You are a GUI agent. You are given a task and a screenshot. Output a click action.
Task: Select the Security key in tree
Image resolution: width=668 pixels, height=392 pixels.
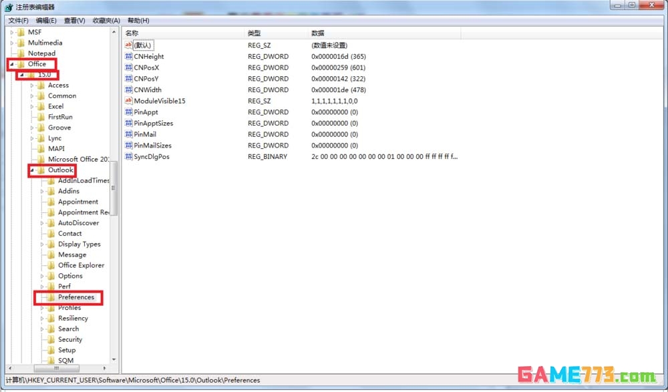[69, 339]
